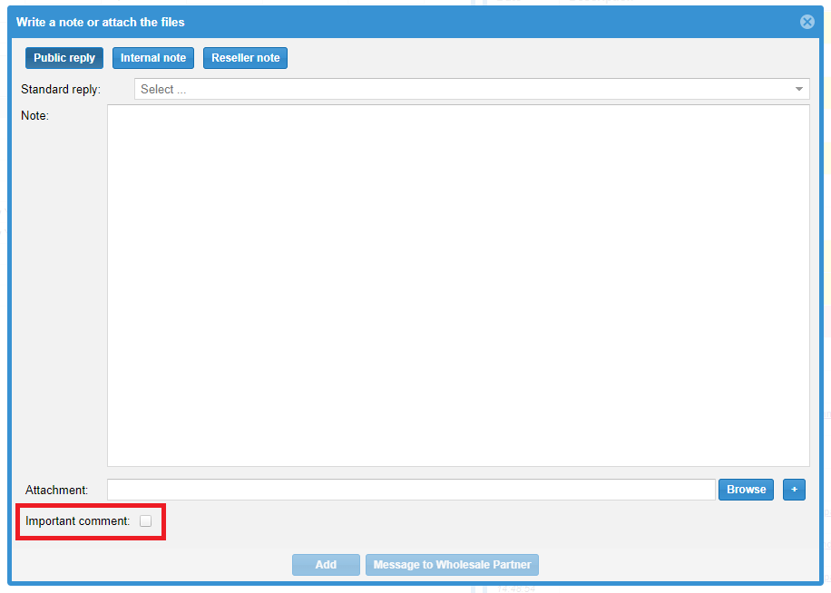
Task: Select the Internal note tab
Action: pyautogui.click(x=153, y=58)
